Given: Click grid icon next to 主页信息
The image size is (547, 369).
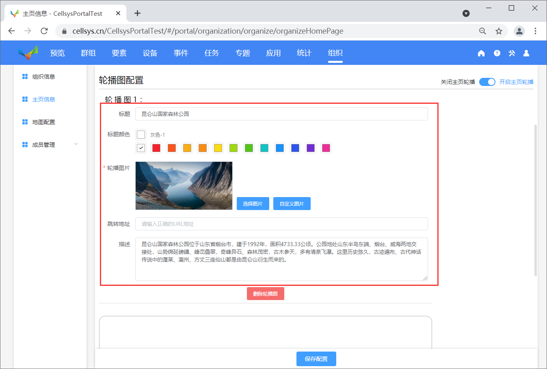Looking at the screenshot, I should pyautogui.click(x=25, y=99).
